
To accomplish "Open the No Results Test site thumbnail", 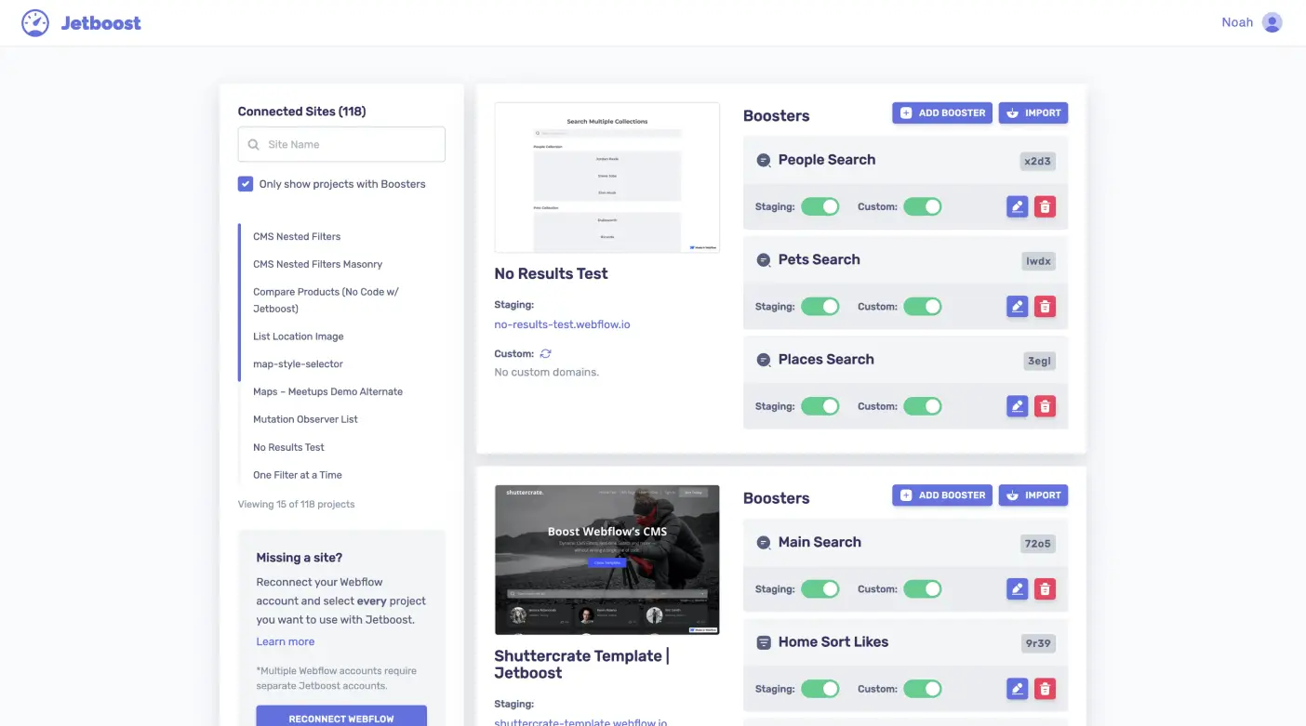I will (607, 178).
